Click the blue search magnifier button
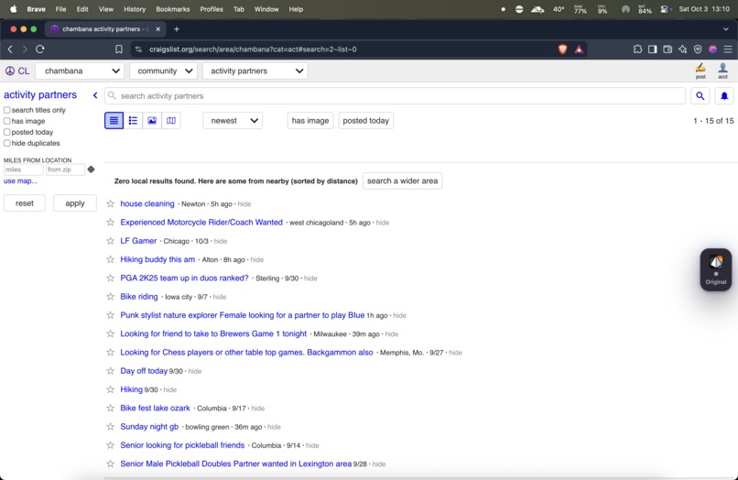 (x=700, y=96)
